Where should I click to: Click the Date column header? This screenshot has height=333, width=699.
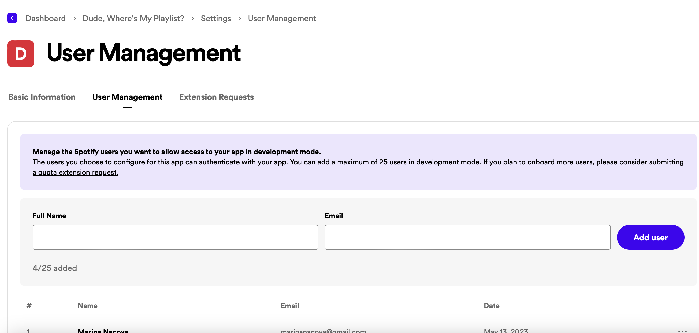492,306
